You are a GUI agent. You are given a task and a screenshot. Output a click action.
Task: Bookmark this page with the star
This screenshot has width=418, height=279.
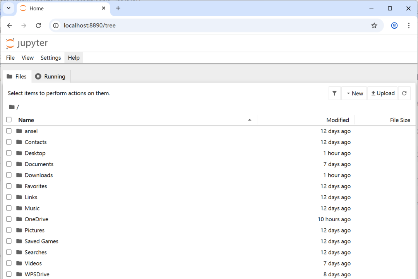click(374, 25)
